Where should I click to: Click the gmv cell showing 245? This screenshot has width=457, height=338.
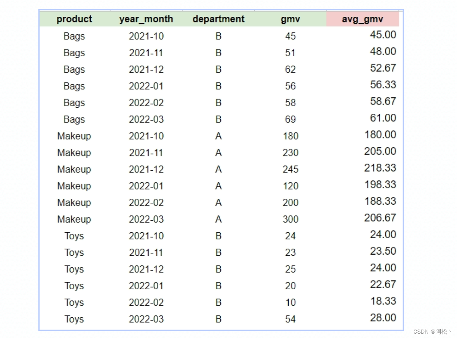point(290,169)
